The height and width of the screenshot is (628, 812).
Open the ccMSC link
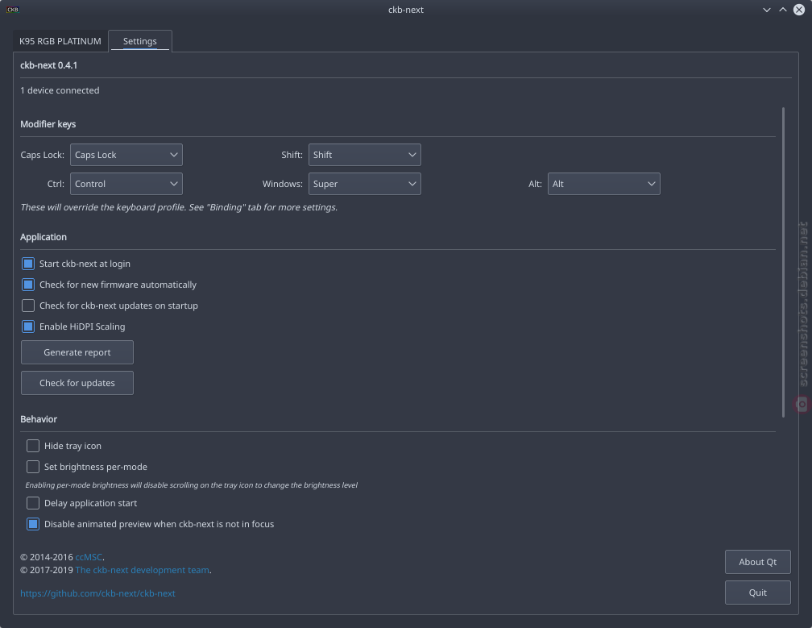coord(89,558)
